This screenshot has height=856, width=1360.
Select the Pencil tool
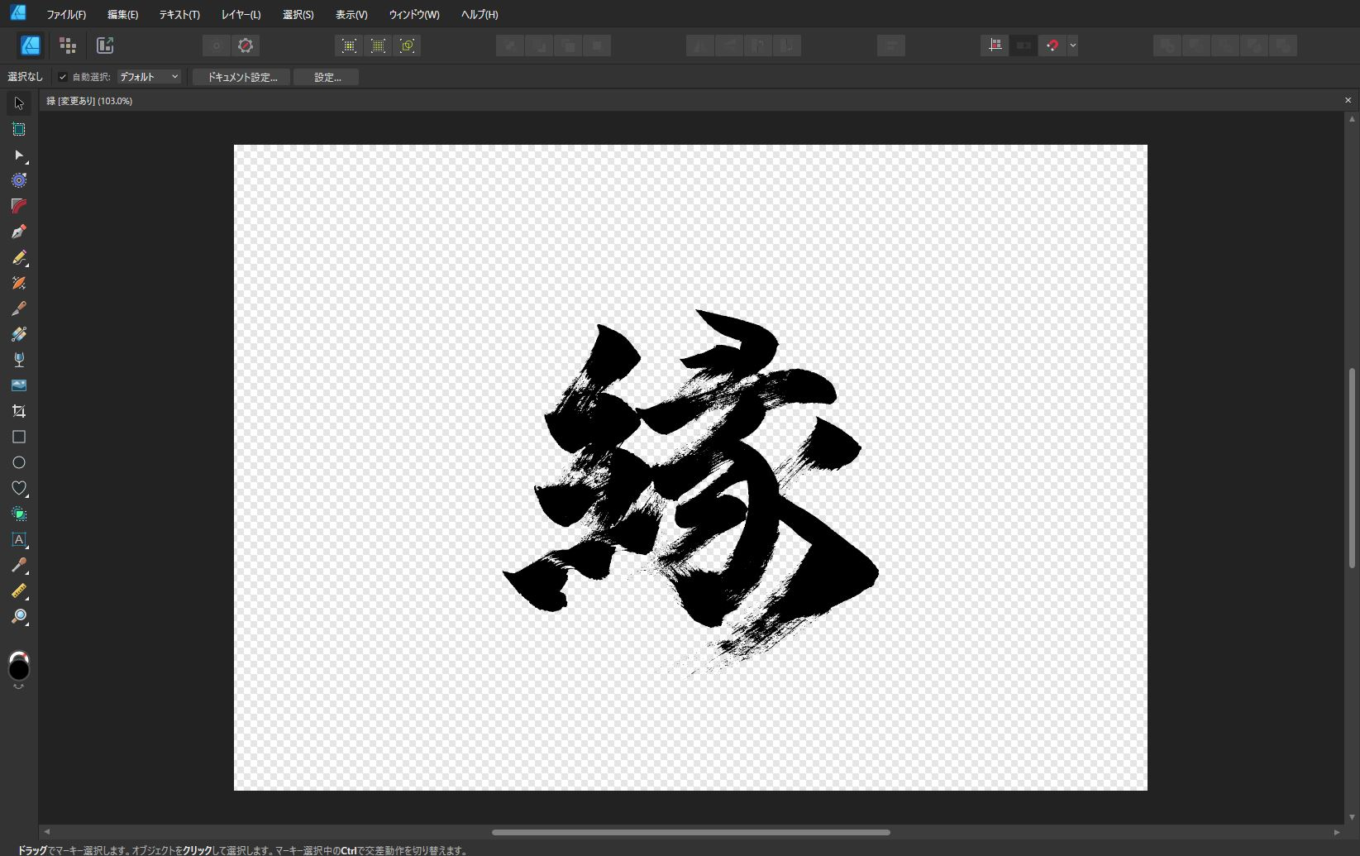click(19, 258)
